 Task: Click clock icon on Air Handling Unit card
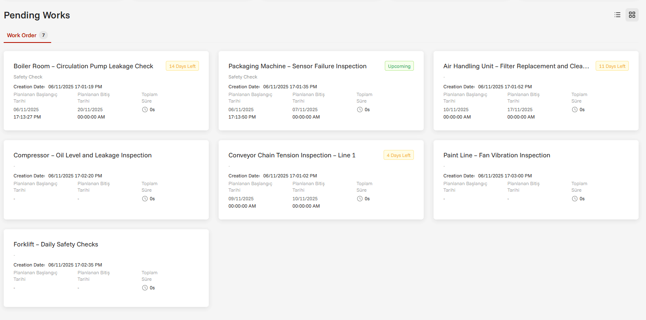(575, 110)
